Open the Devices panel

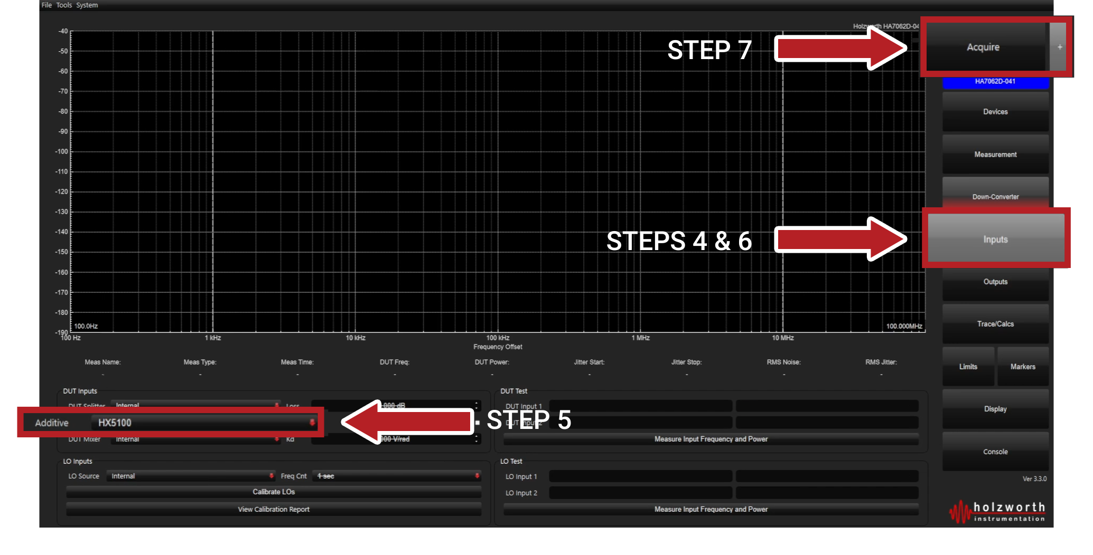[995, 112]
